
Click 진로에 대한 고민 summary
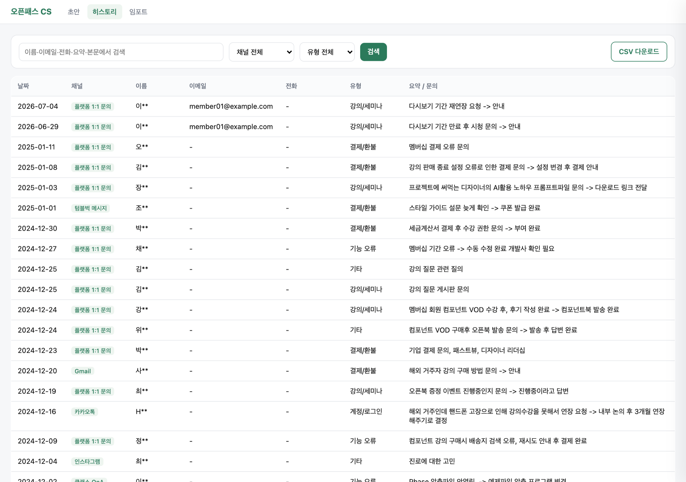pos(432,461)
